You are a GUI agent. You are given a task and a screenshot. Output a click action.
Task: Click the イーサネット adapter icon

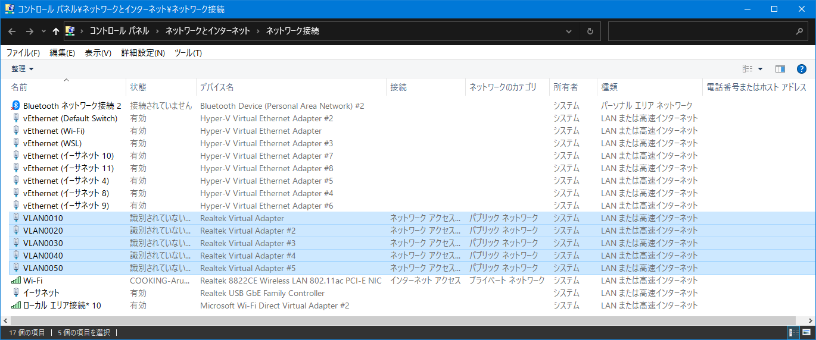(16, 293)
